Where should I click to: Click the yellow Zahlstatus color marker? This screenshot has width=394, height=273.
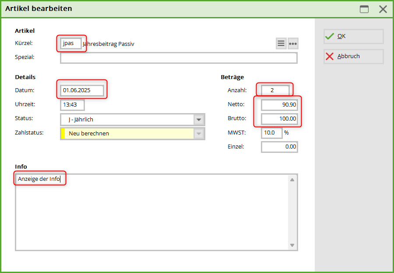coord(63,134)
